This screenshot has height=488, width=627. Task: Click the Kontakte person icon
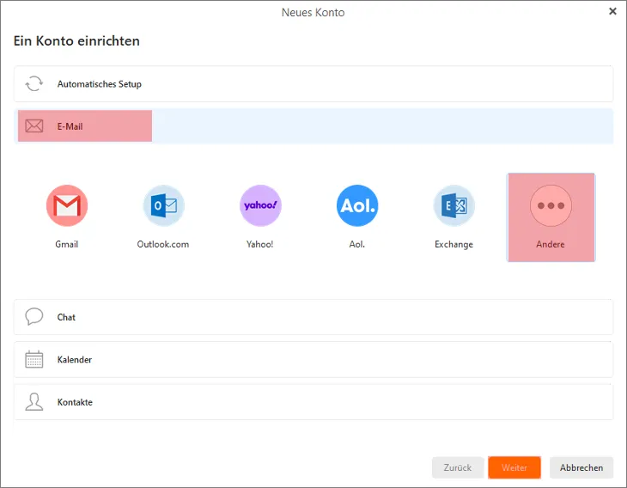click(34, 401)
